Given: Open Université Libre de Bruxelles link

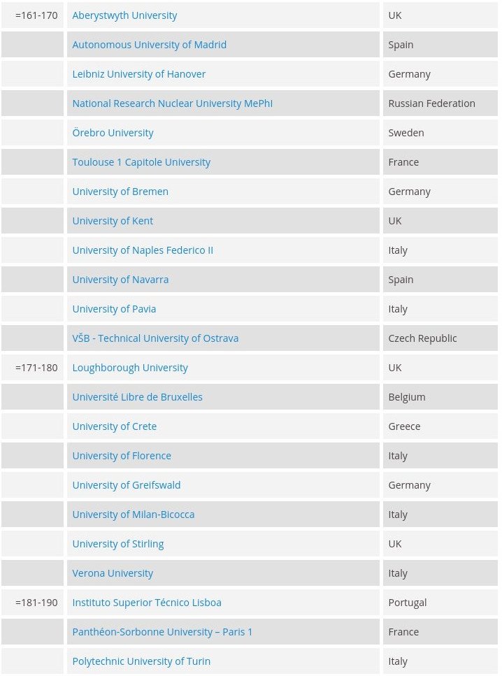Looking at the screenshot, I should (137, 397).
